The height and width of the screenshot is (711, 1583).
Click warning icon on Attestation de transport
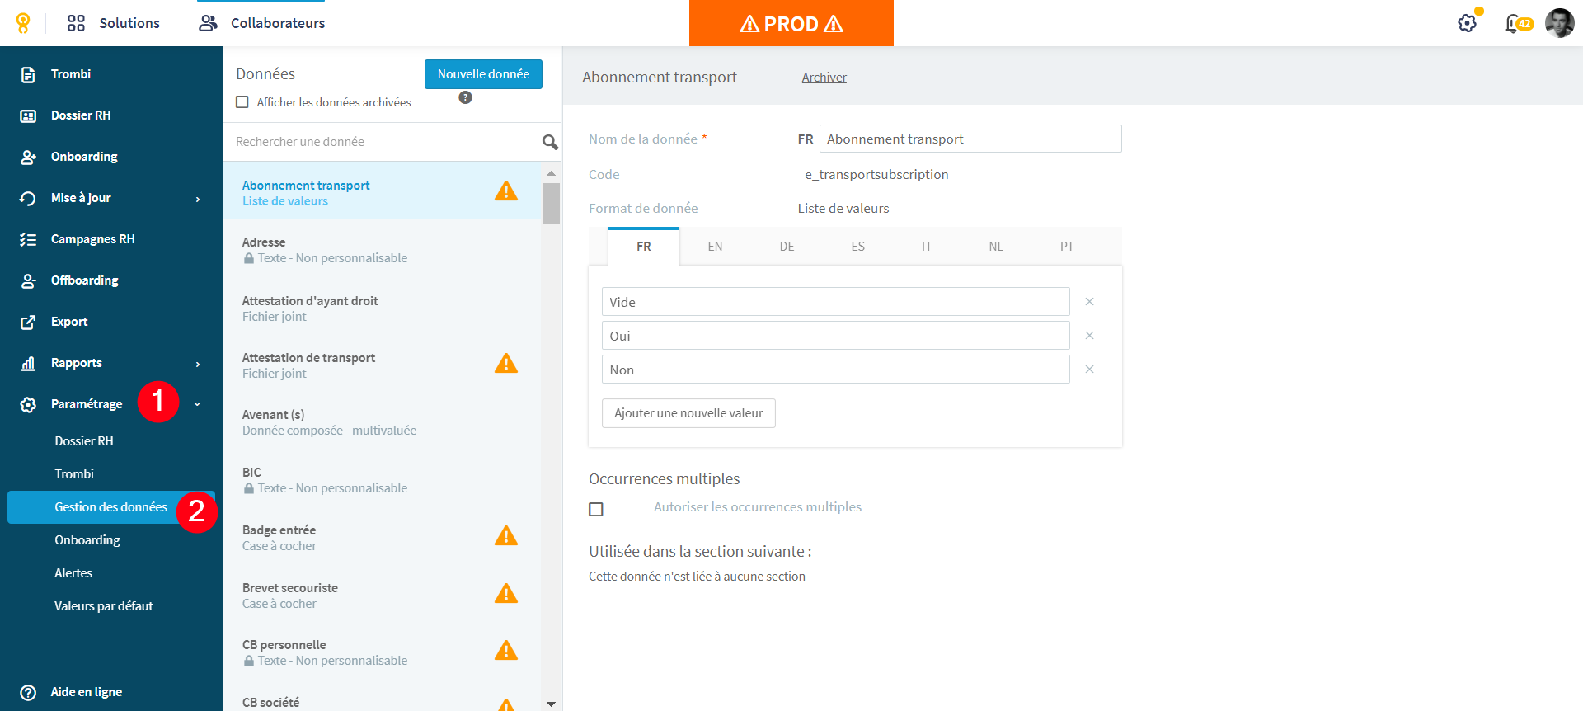(506, 363)
